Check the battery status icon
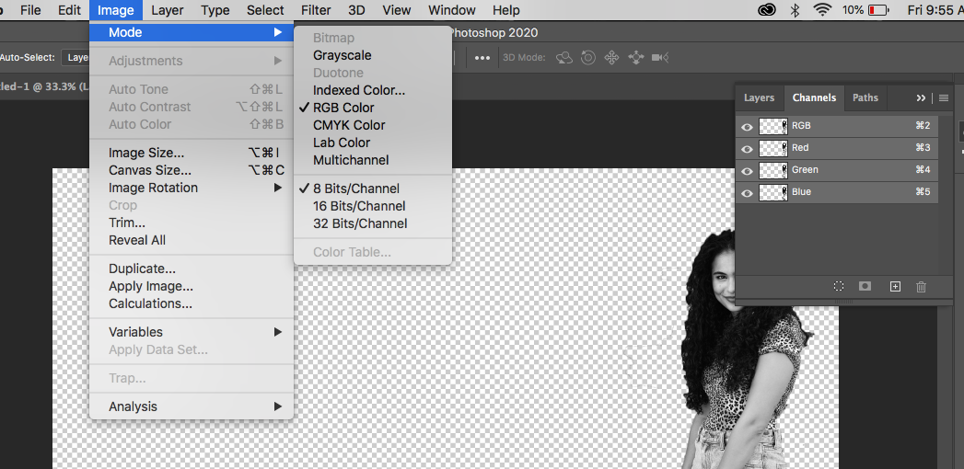This screenshot has height=469, width=964. click(x=878, y=10)
